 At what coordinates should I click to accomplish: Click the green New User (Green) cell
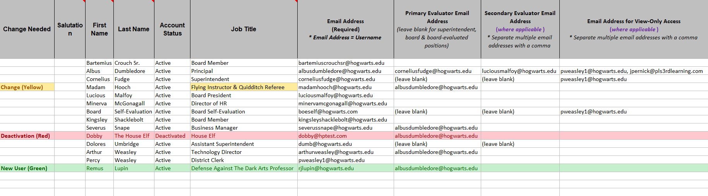point(27,168)
